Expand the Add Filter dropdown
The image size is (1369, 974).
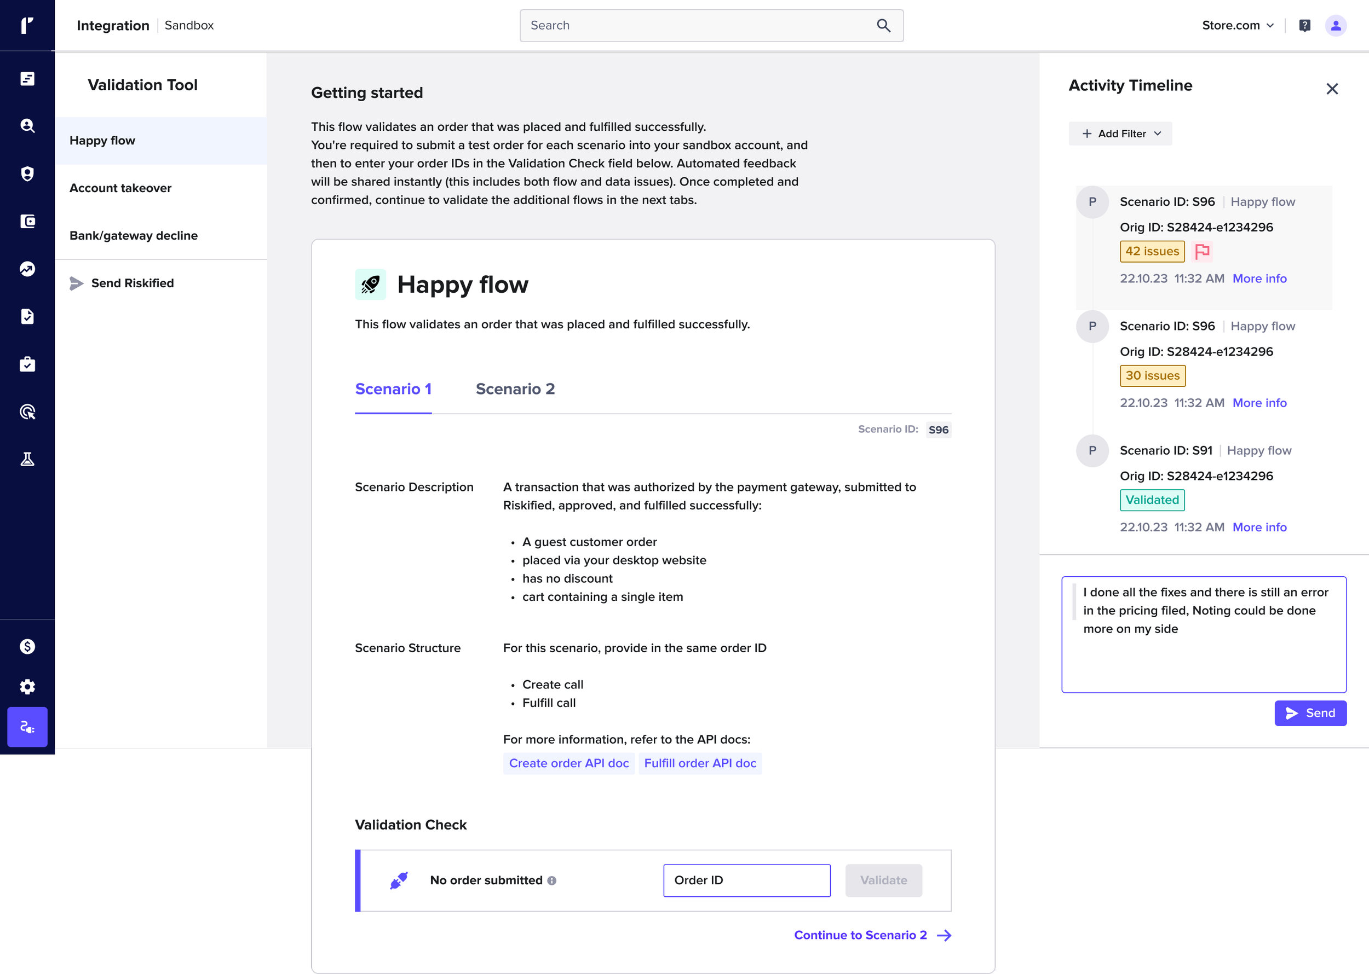click(x=1120, y=134)
